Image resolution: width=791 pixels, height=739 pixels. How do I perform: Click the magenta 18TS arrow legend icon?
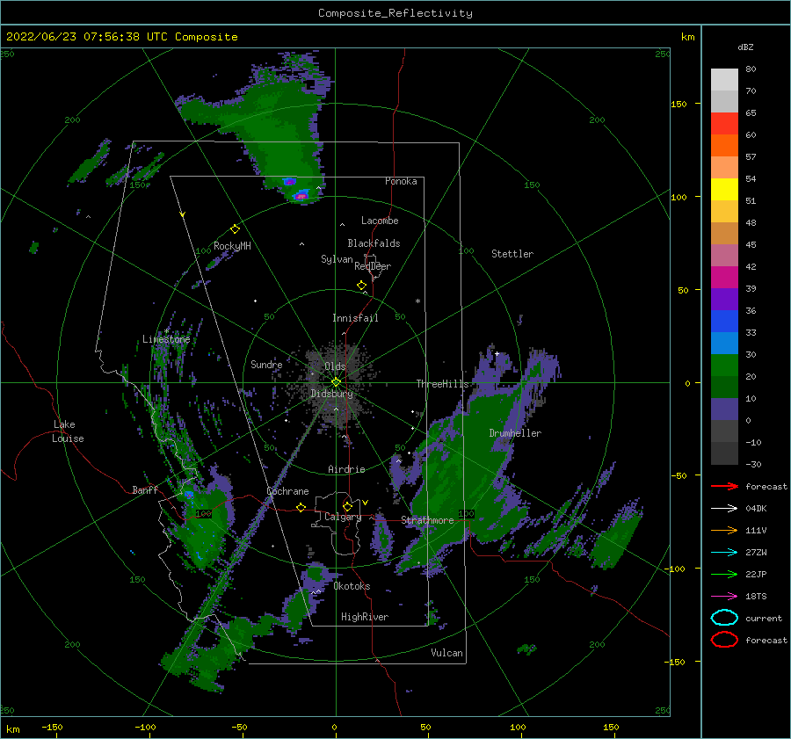coord(724,597)
